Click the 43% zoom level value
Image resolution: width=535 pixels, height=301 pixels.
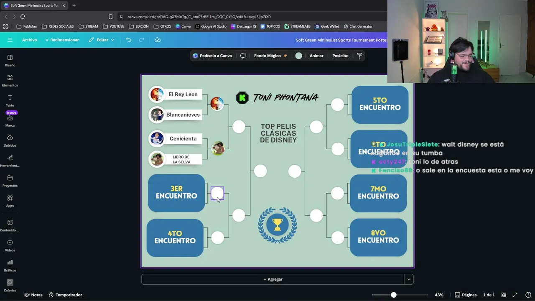(x=439, y=295)
